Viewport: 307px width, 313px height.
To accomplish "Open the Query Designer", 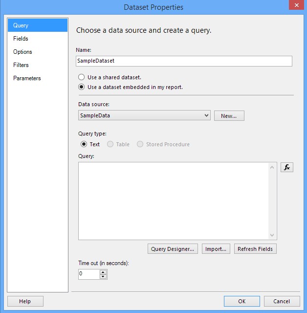I will pyautogui.click(x=173, y=249).
